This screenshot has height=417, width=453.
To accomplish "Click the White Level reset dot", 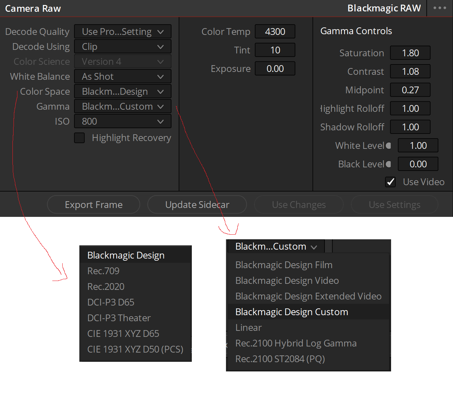I will tap(389, 146).
